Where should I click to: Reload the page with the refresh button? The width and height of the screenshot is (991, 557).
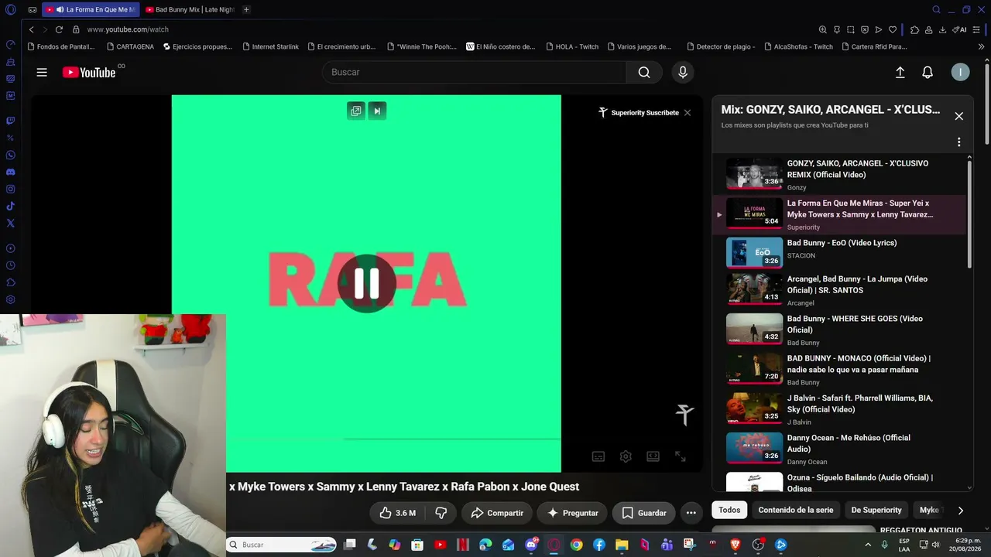pos(59,29)
